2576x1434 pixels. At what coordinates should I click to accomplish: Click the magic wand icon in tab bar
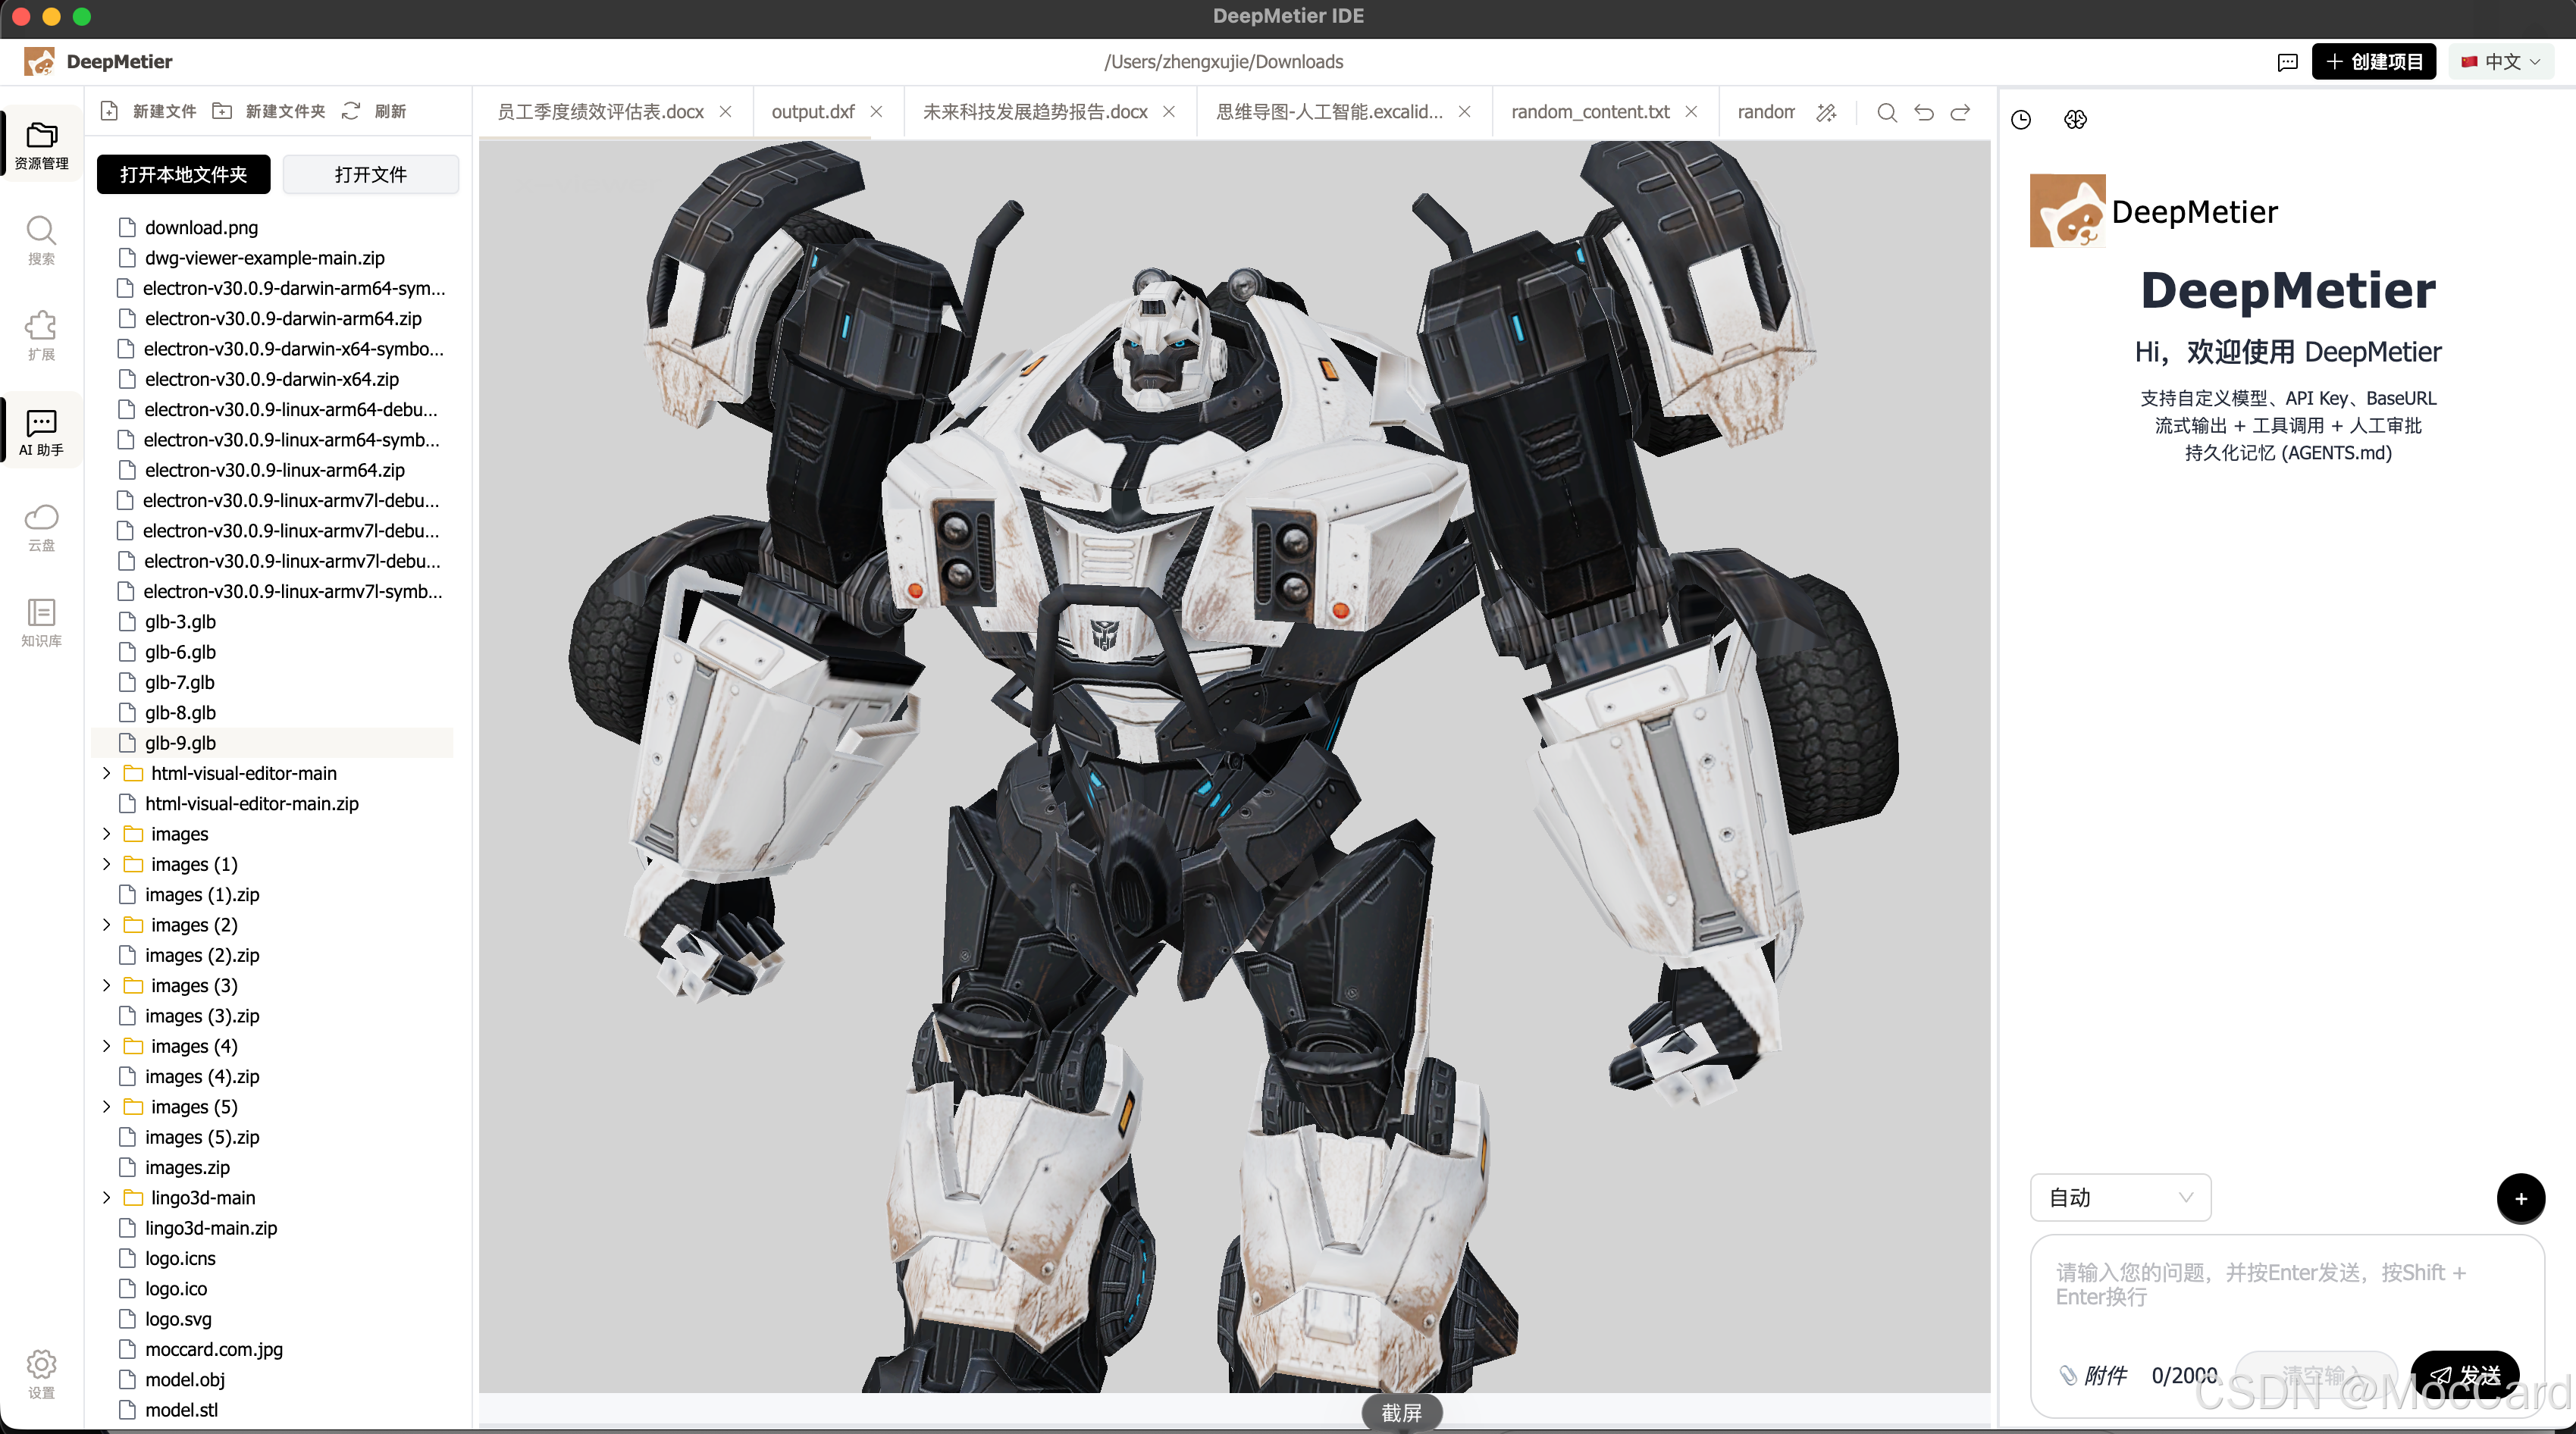(x=1826, y=112)
